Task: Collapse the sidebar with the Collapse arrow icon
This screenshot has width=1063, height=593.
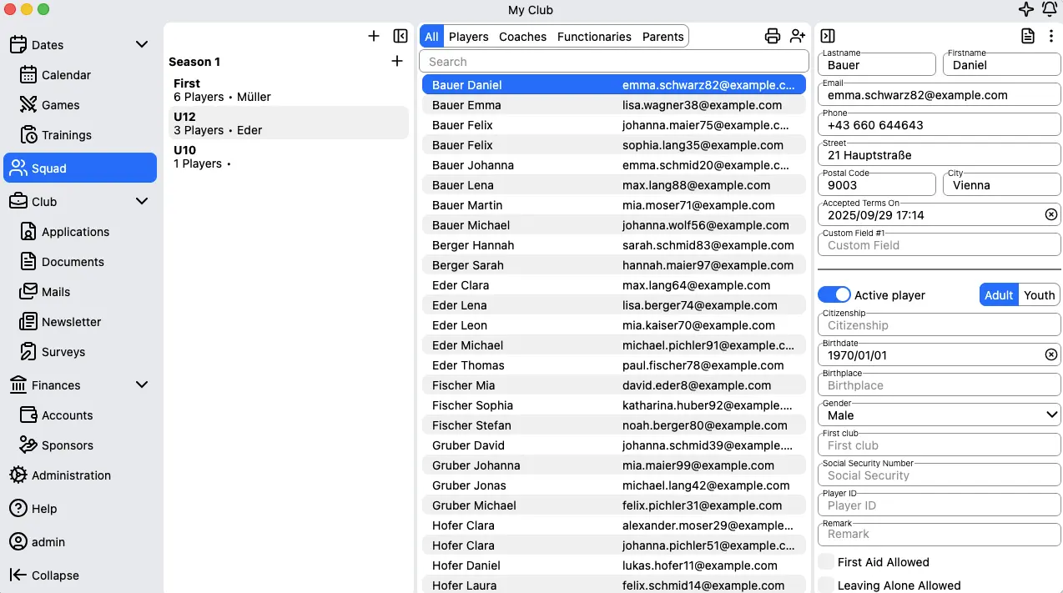Action: point(18,575)
